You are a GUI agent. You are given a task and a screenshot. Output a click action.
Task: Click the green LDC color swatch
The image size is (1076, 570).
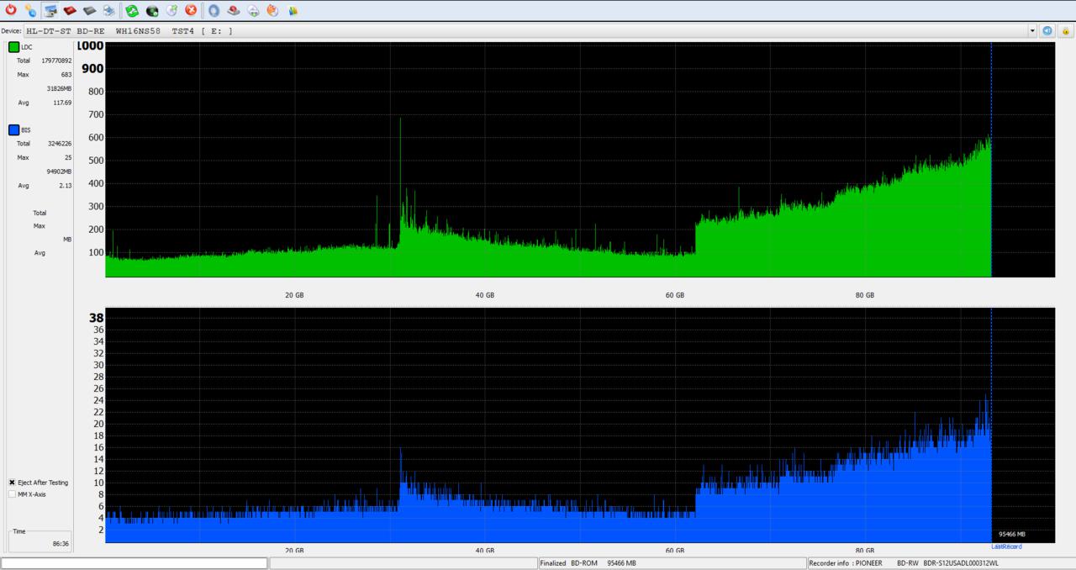[13, 47]
